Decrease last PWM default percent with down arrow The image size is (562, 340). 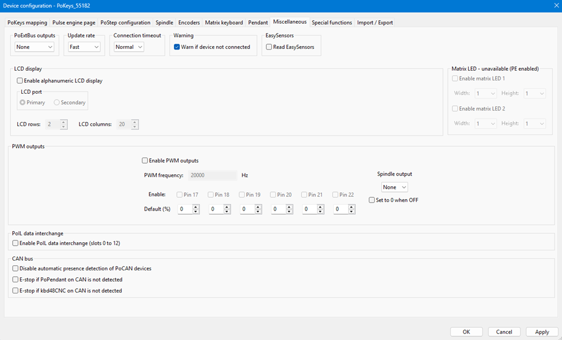352,212
